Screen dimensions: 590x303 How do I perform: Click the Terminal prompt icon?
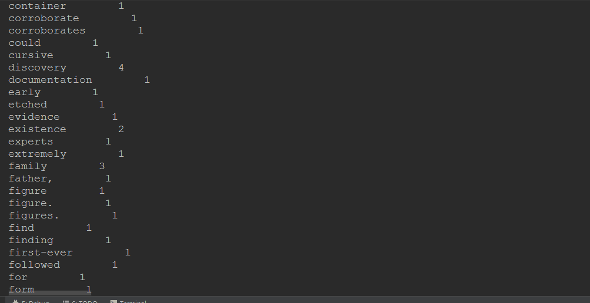tap(114, 301)
